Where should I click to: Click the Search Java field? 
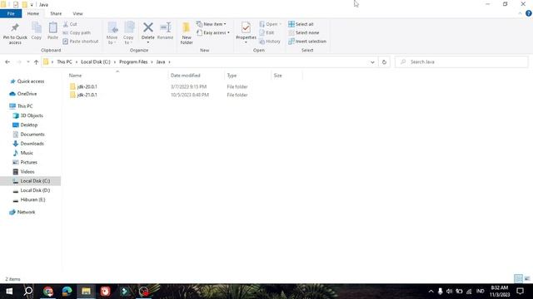click(x=461, y=62)
